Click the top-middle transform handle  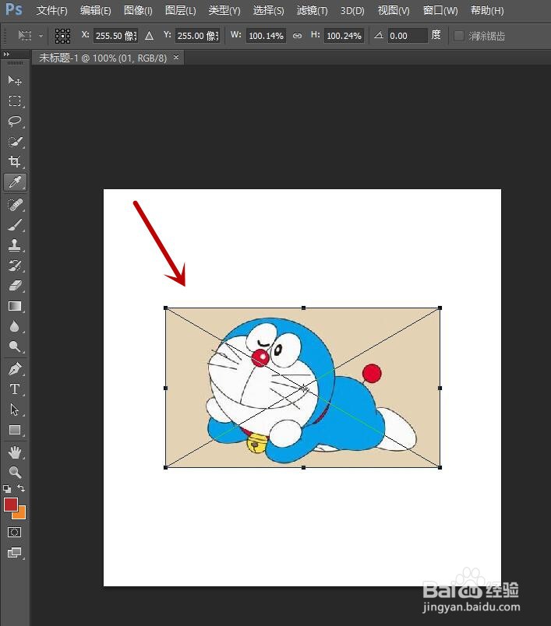304,308
